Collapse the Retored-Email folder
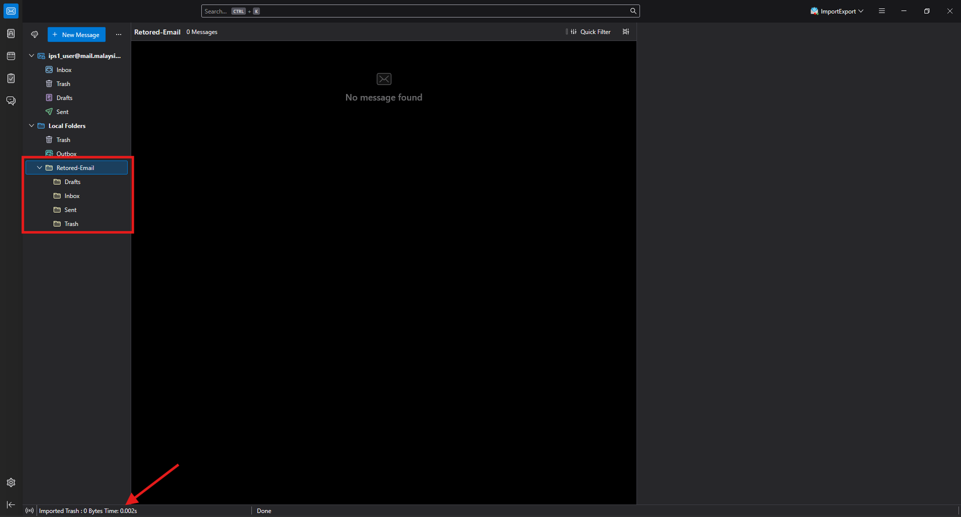961x517 pixels. pyautogui.click(x=40, y=168)
